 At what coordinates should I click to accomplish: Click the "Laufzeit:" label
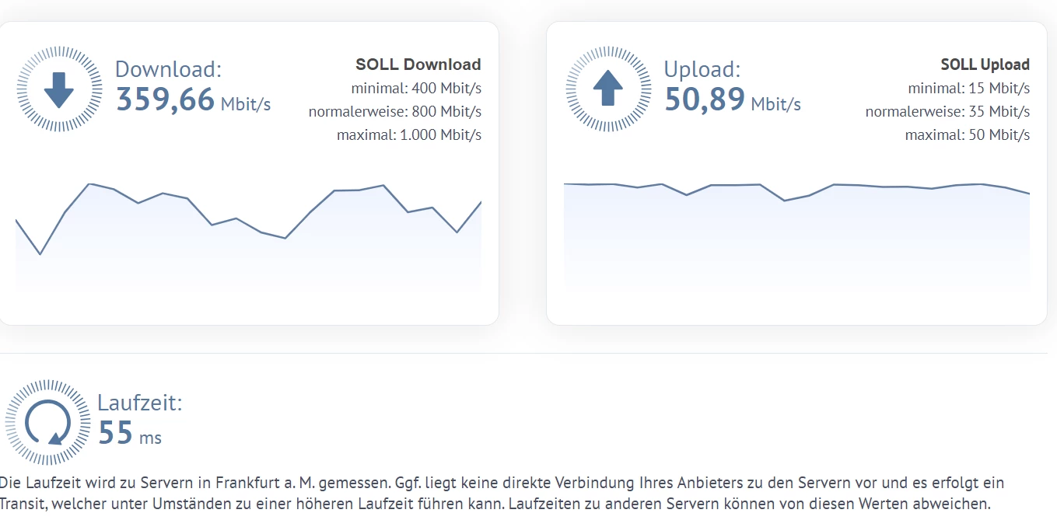[x=140, y=403]
